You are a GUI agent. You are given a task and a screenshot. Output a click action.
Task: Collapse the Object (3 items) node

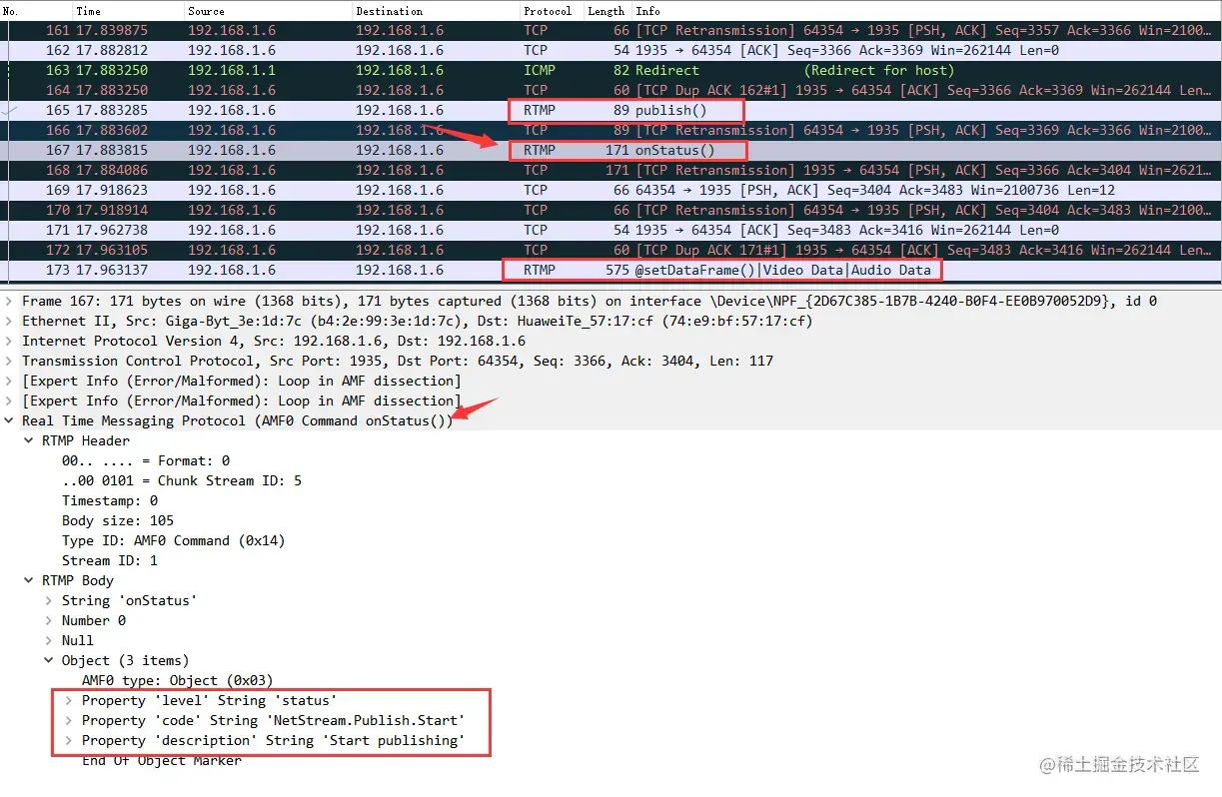coord(49,660)
